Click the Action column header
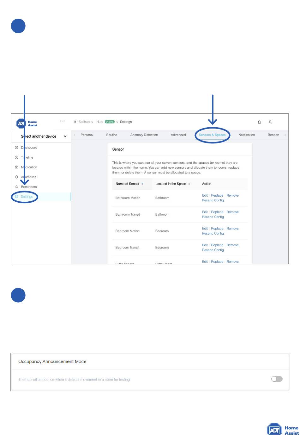The image size is (300, 435). point(207,184)
